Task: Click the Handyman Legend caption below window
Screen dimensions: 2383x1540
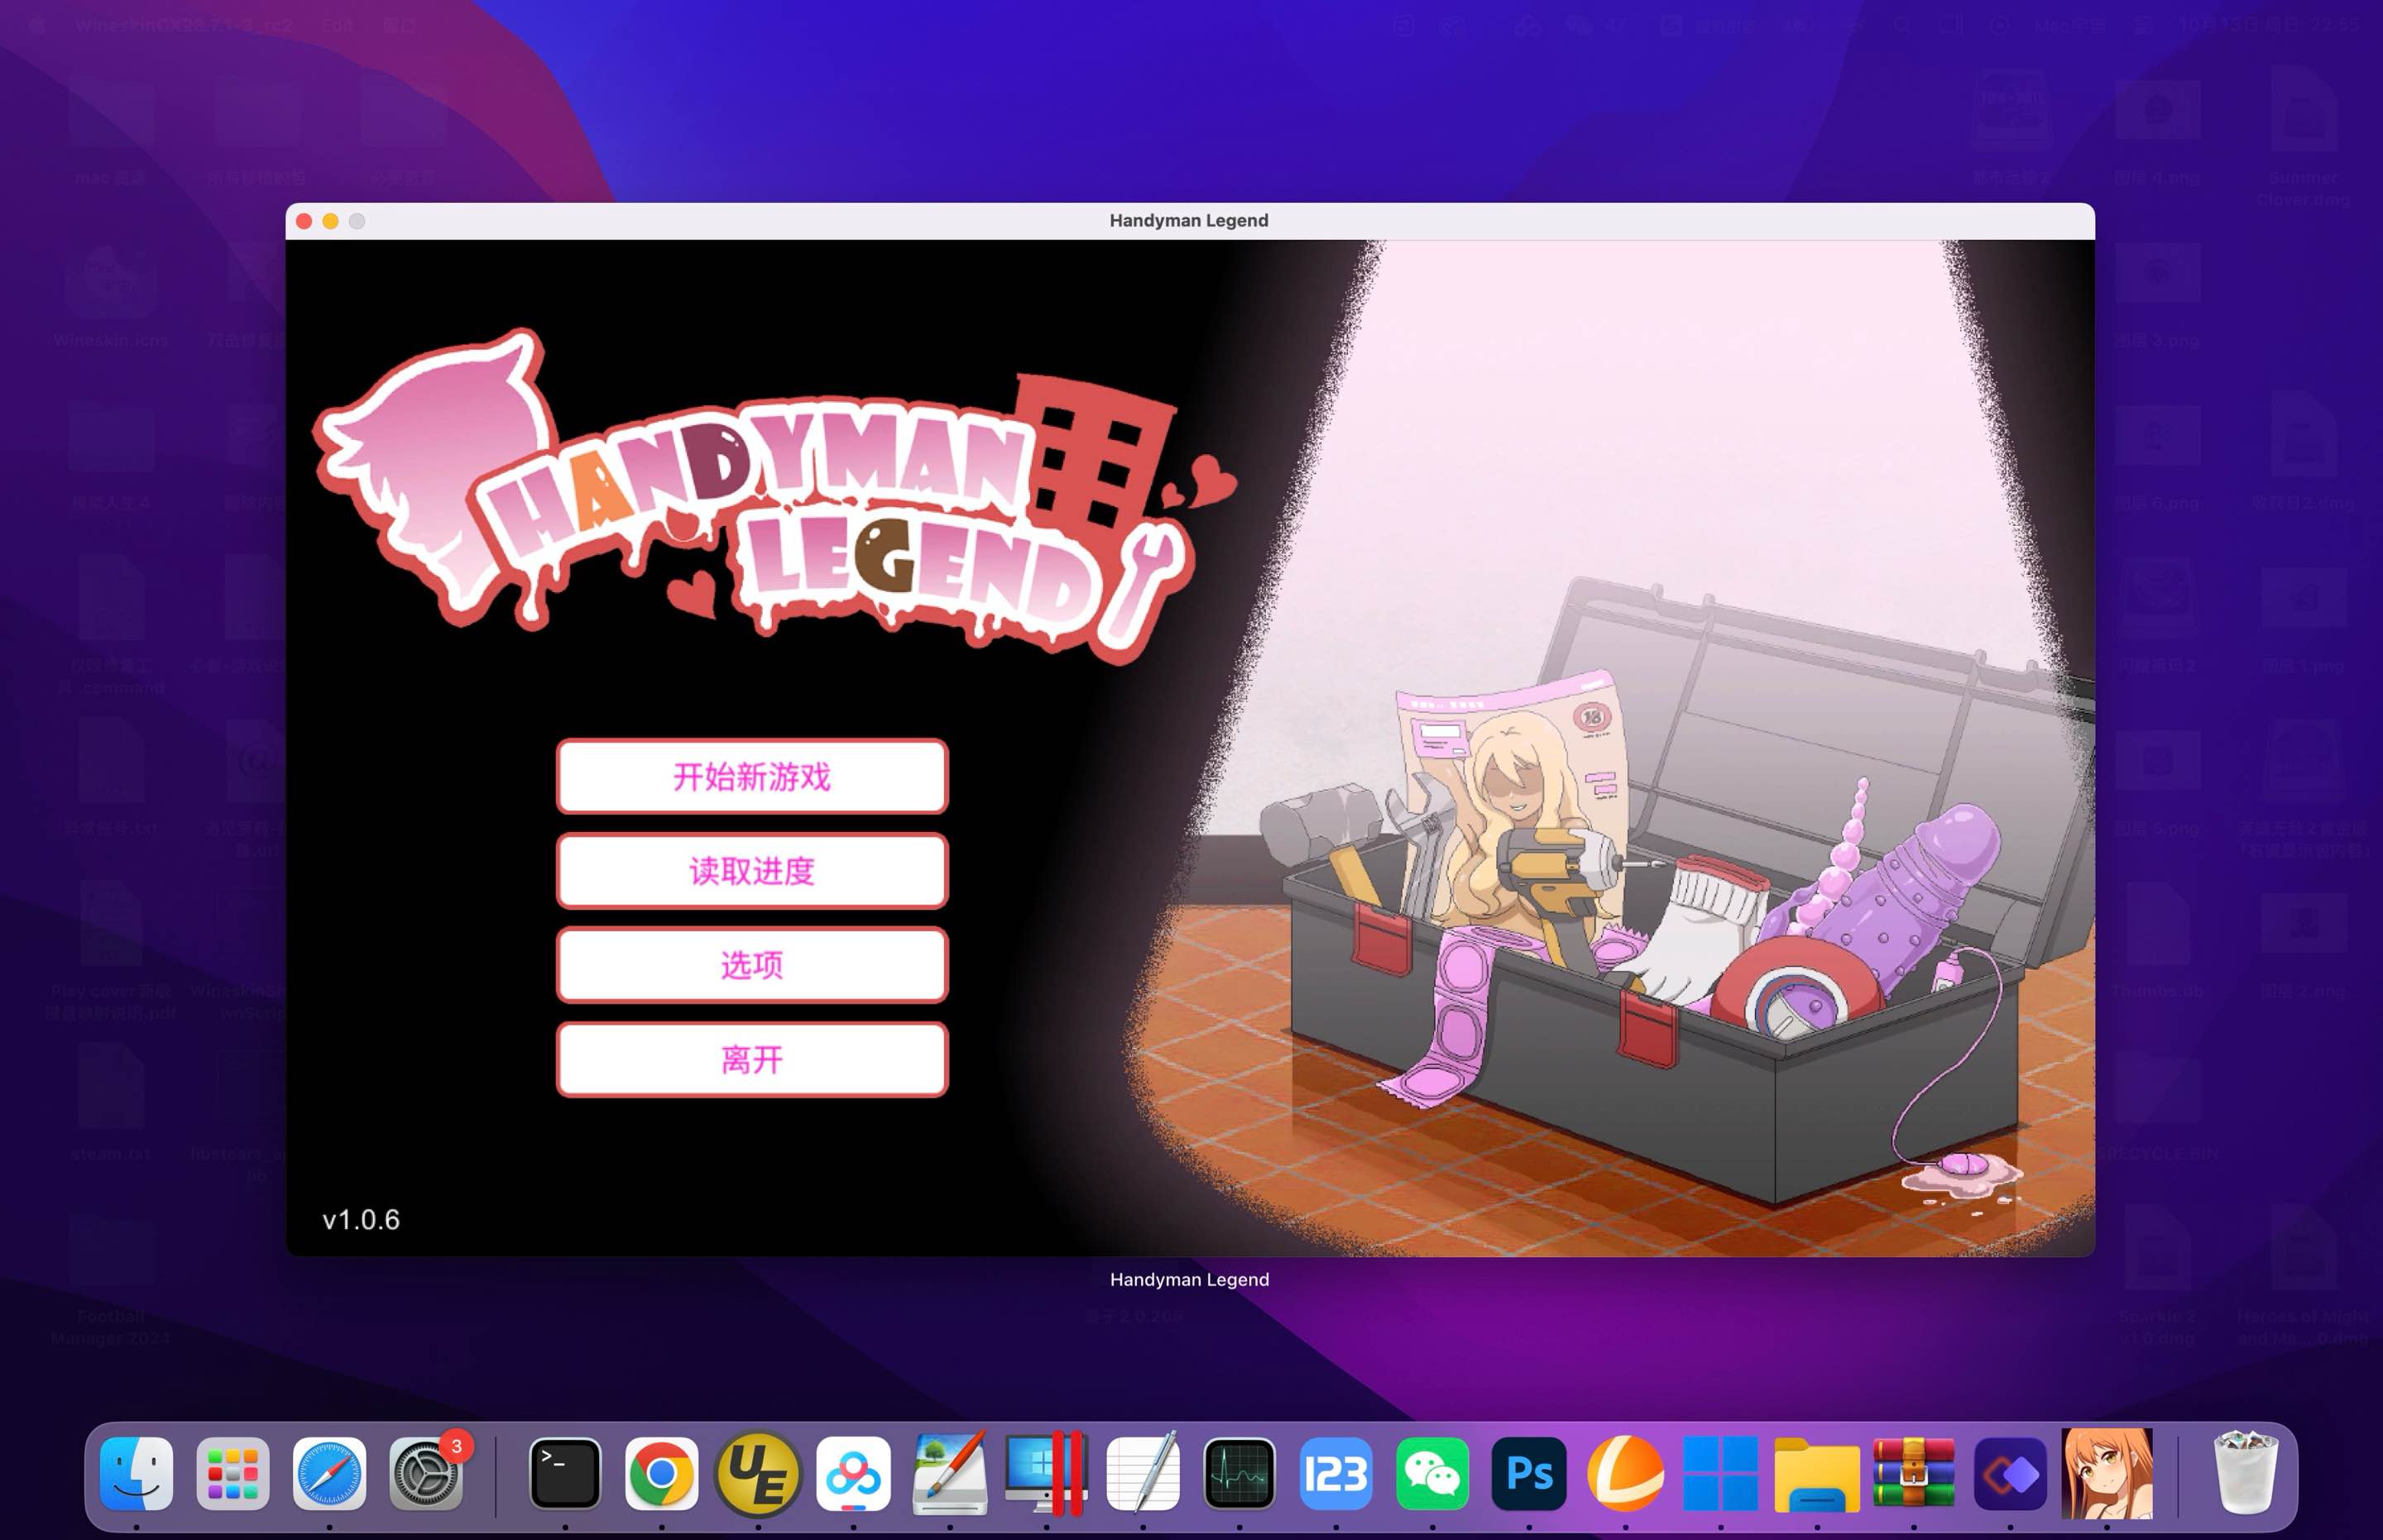Action: [x=1190, y=1279]
